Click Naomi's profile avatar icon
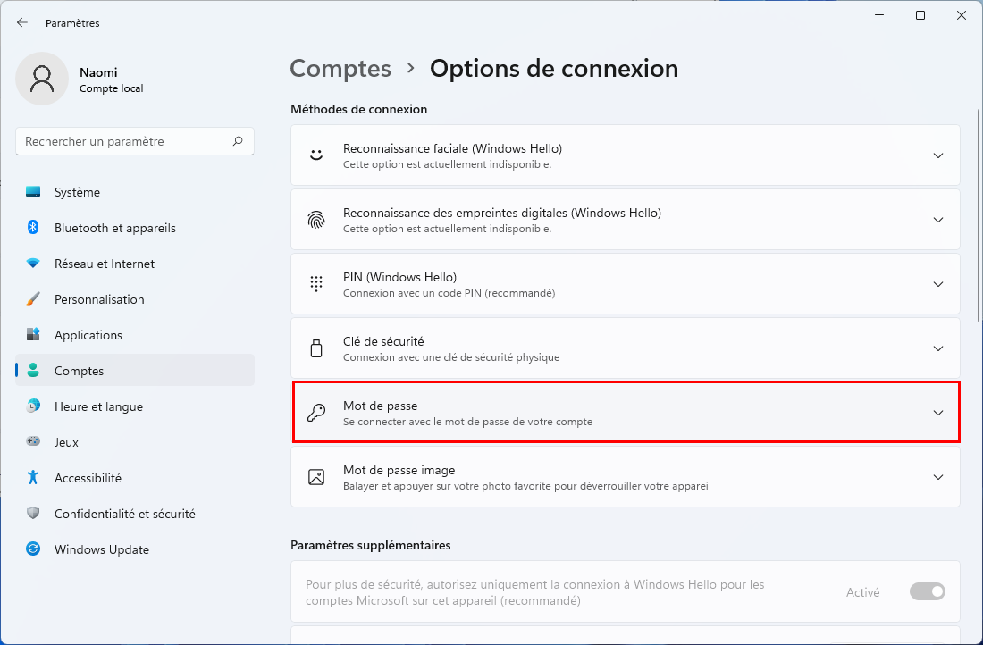983x645 pixels. pos(42,79)
